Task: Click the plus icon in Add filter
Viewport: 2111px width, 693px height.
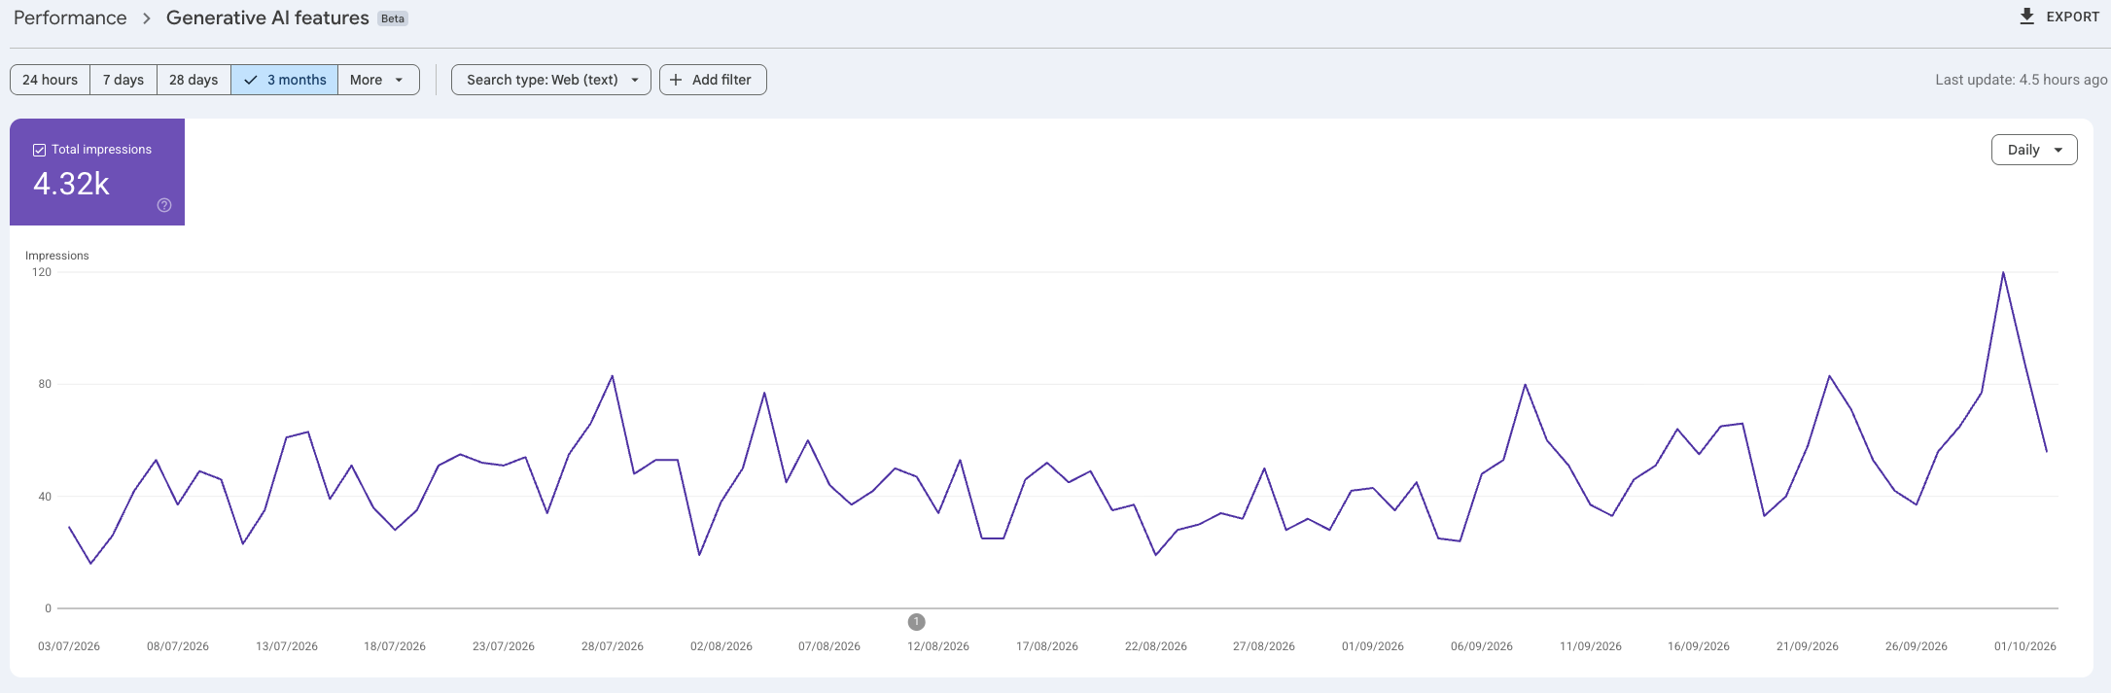Action: (676, 80)
